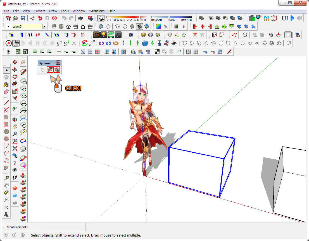This screenshot has height=241, width=309.
Task: Open Dynamic Component Attributes in floating toolbar
Action: [x=57, y=70]
